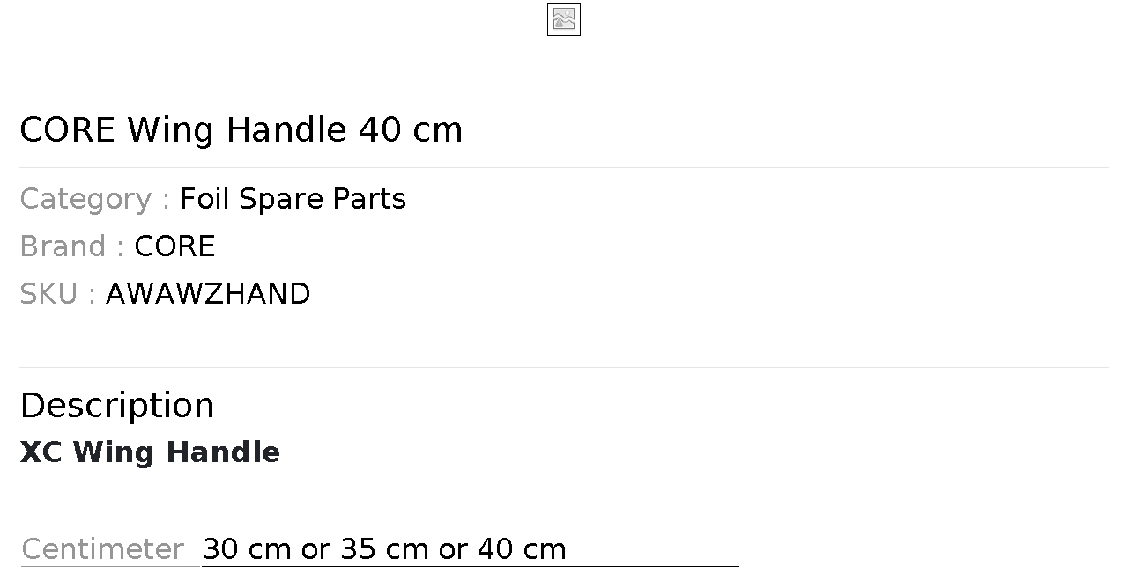
Task: Click the divider line above Description
Action: pyautogui.click(x=564, y=367)
